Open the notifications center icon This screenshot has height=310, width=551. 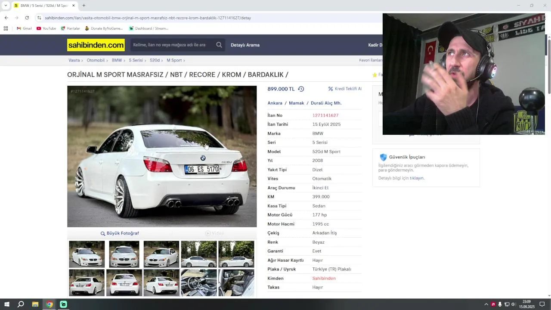[542, 304]
